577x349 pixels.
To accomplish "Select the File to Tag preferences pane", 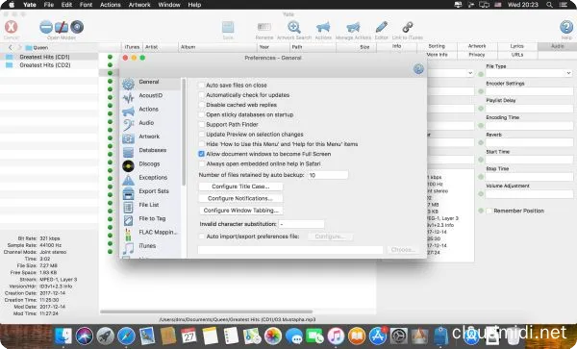I will pos(150,219).
